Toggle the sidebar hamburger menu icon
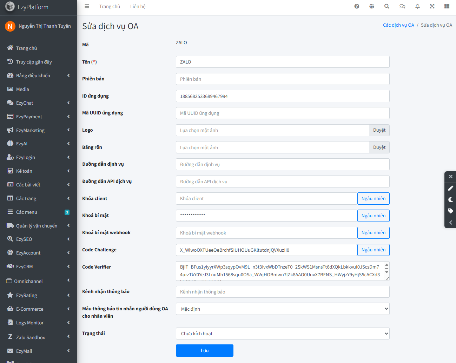 87,6
